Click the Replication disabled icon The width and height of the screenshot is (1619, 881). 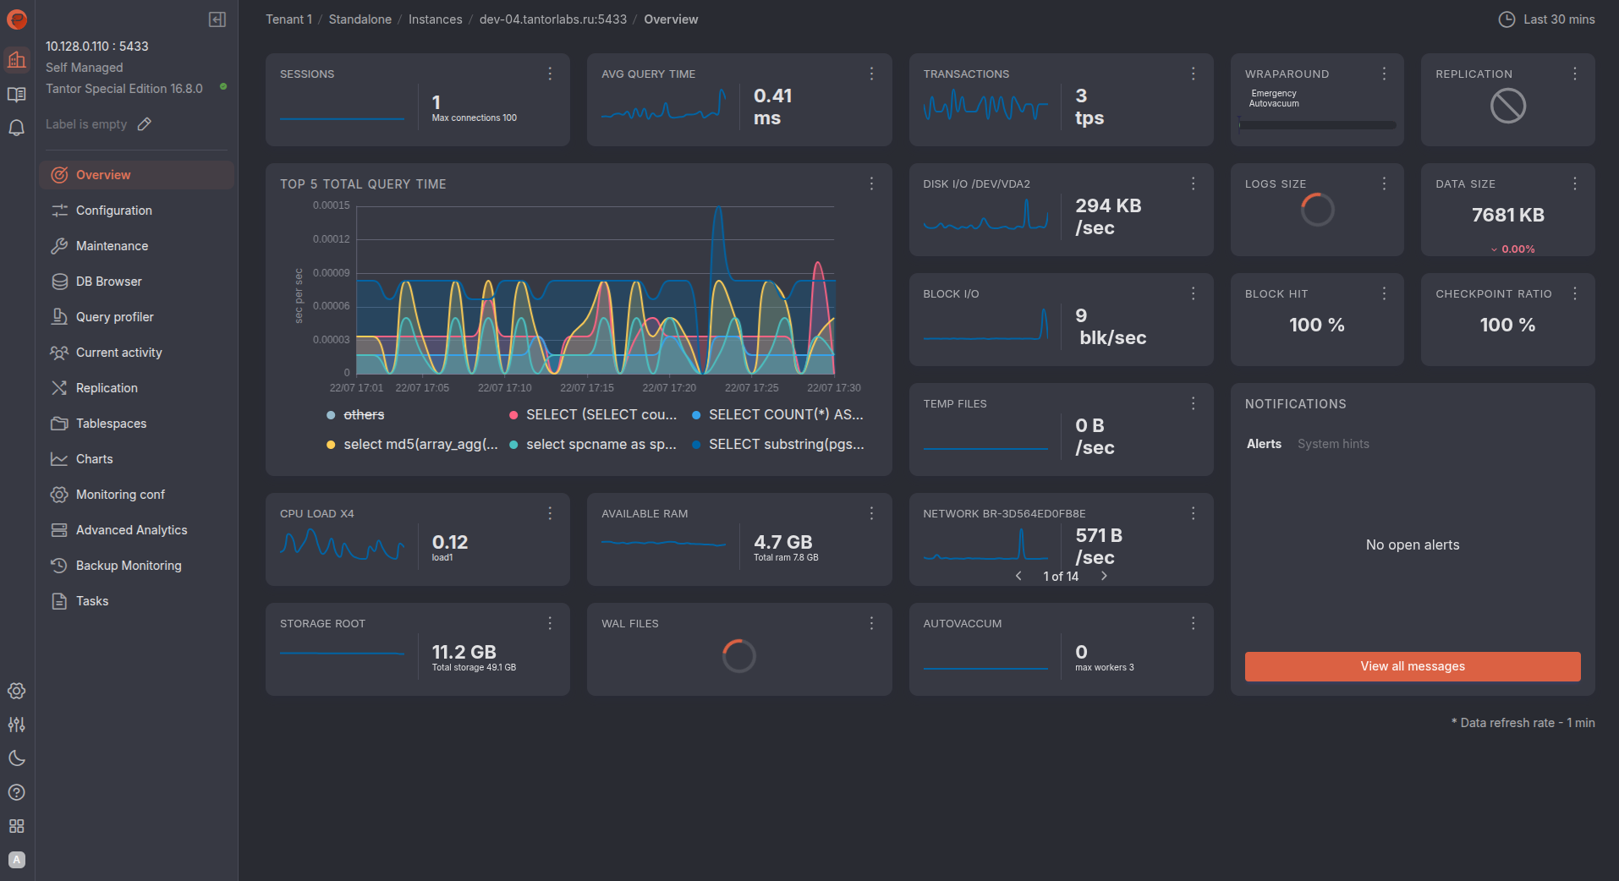pos(1507,106)
